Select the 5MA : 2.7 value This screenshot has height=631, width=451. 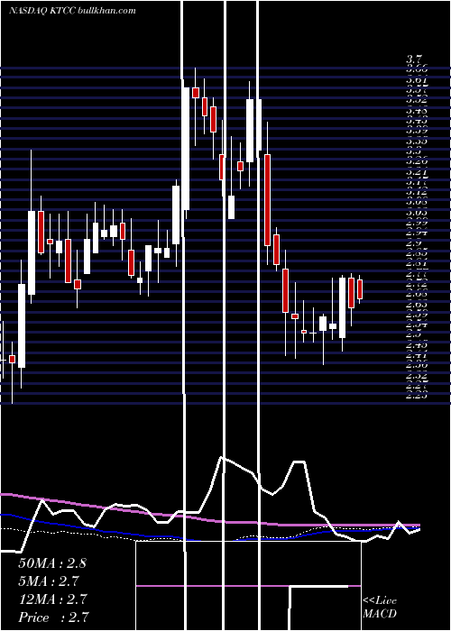click(49, 581)
